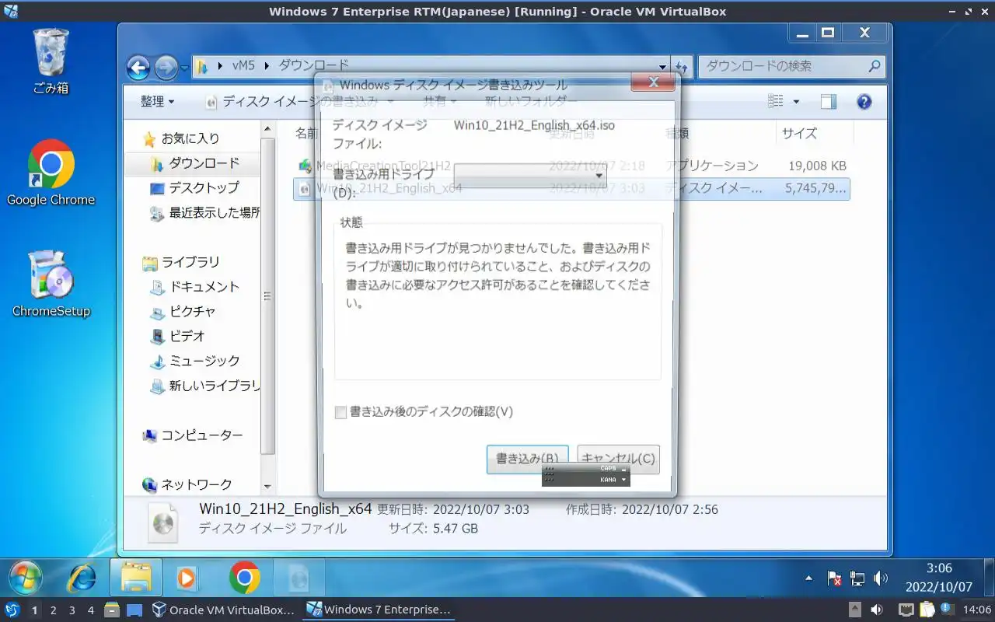Viewport: 995px width, 622px height.
Task: Click the Oracle VM VirtualBox host taskbar button
Action: 223,610
